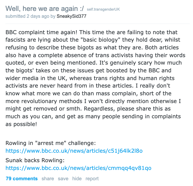Click the ':/' emoticon in the title
Viewport: 193px width, 186px height.
(82, 9)
